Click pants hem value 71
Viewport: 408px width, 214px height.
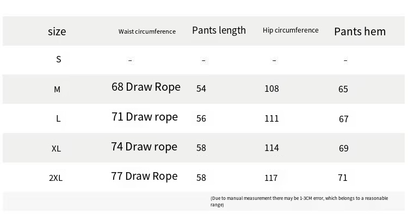[343, 178]
